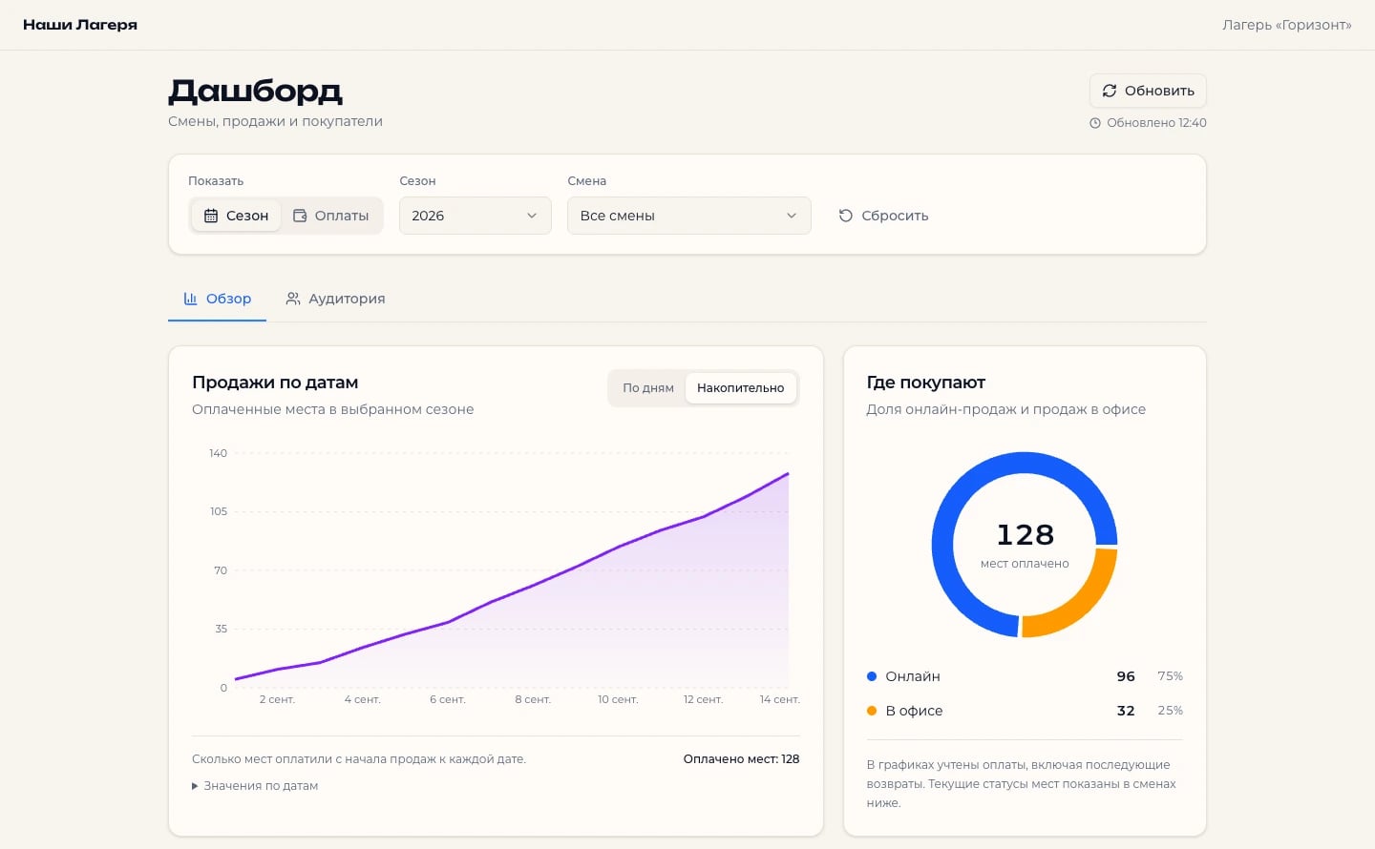Click the bar chart icon on Обзор tab

[x=190, y=299]
